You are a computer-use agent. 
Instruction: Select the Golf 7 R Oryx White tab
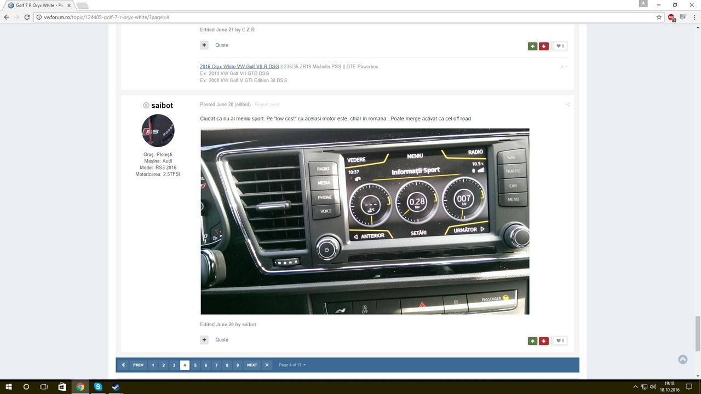click(37, 5)
